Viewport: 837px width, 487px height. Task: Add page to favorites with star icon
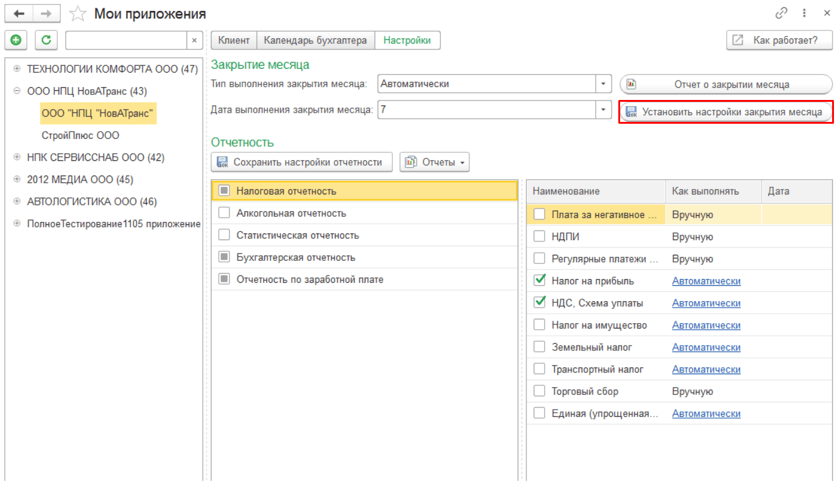(78, 13)
